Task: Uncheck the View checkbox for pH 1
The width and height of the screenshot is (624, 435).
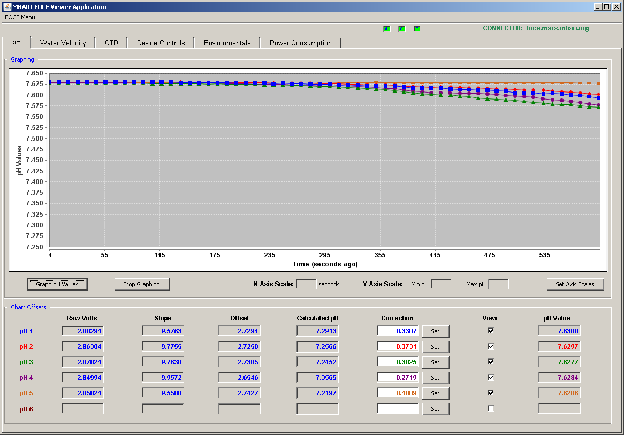Action: (x=491, y=331)
